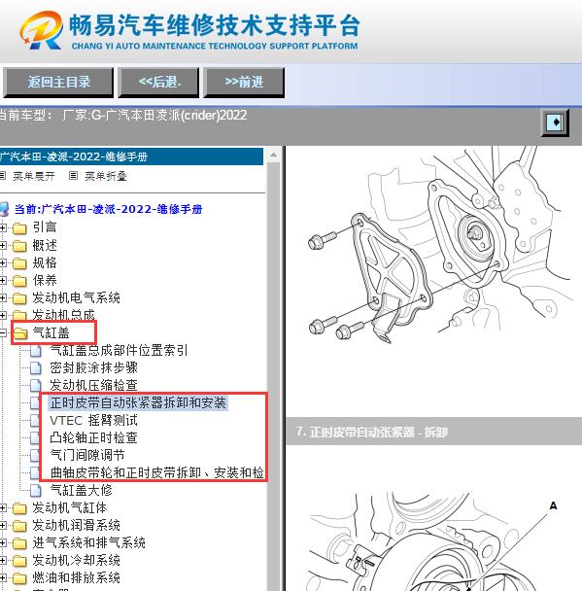582x591 pixels.
Task: Expand the 发动机气缸体 folder node
Action: click(x=3, y=508)
